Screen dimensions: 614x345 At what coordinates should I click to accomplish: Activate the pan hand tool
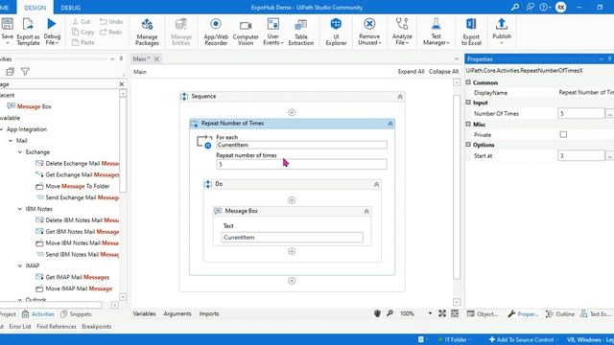click(x=377, y=313)
